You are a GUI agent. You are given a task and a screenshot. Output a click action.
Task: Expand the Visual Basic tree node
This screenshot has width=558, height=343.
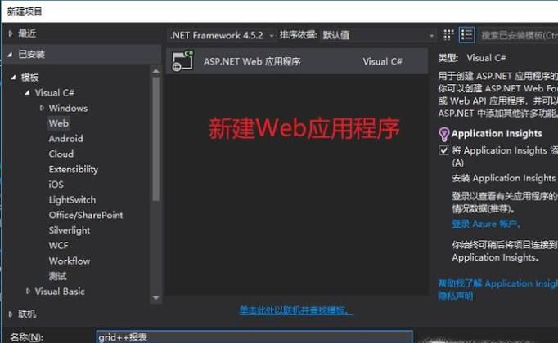point(28,292)
